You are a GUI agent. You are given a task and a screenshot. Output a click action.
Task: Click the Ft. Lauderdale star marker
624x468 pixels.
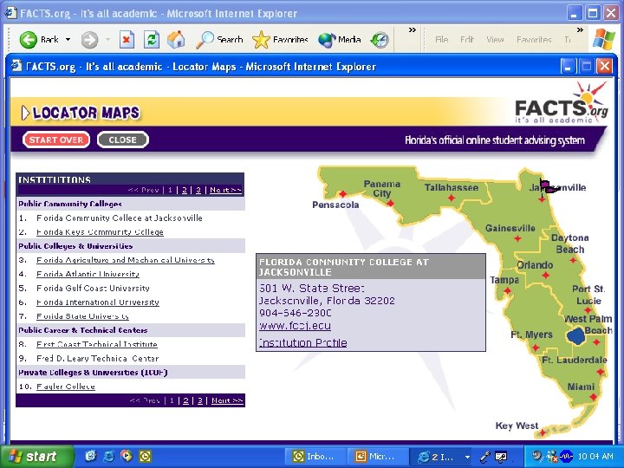[601, 372]
